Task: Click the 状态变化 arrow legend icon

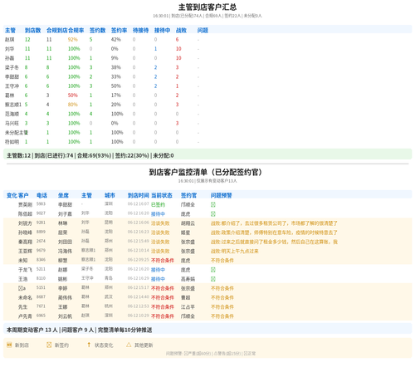Action: click(89, 345)
